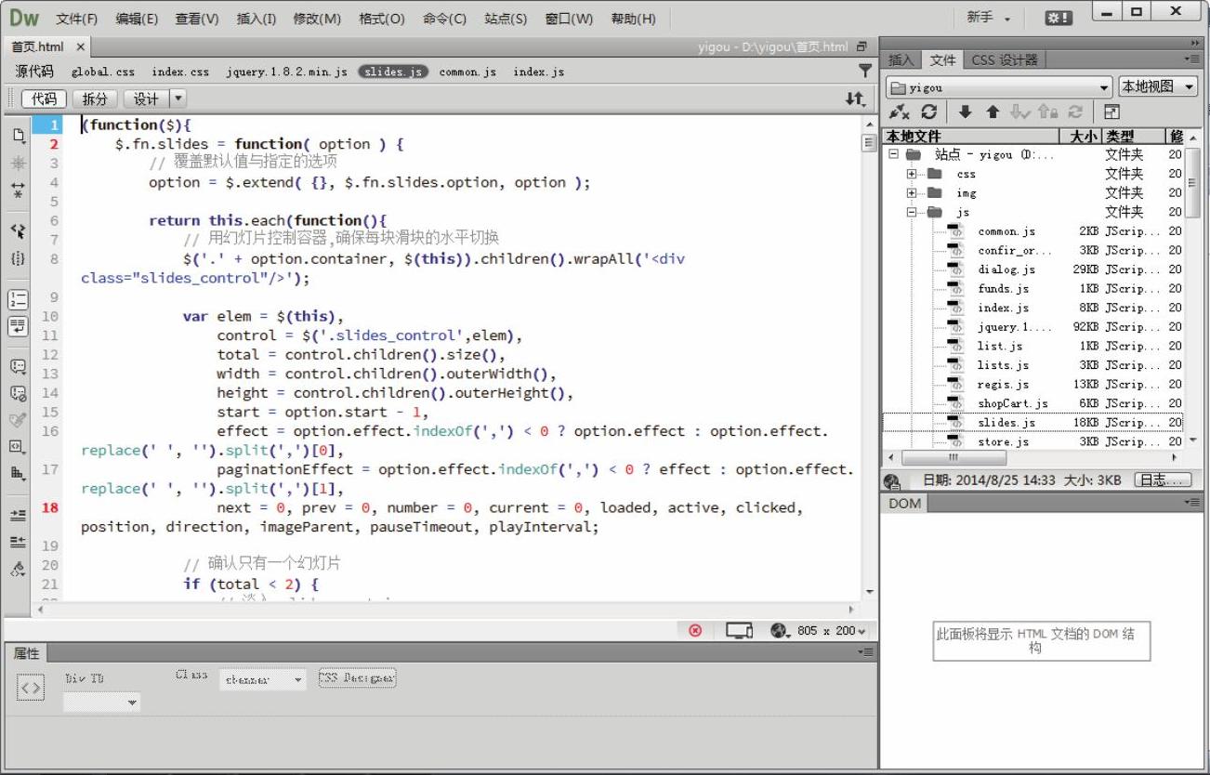
Task: Click the Apply Comment icon
Action: [18, 366]
